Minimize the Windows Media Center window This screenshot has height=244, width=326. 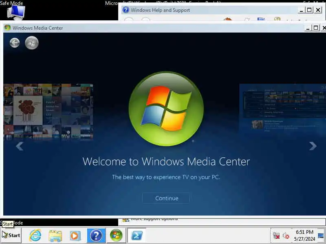tap(308, 28)
